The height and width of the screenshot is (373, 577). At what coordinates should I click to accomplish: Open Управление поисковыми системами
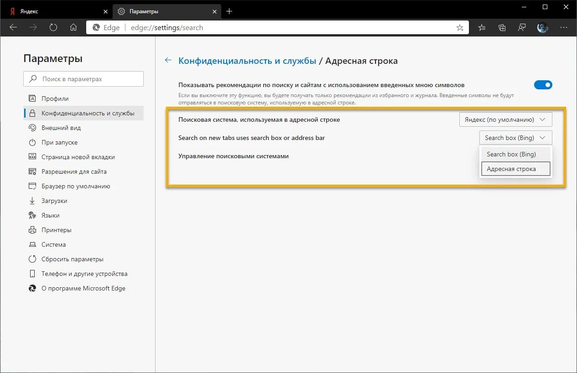pos(234,156)
